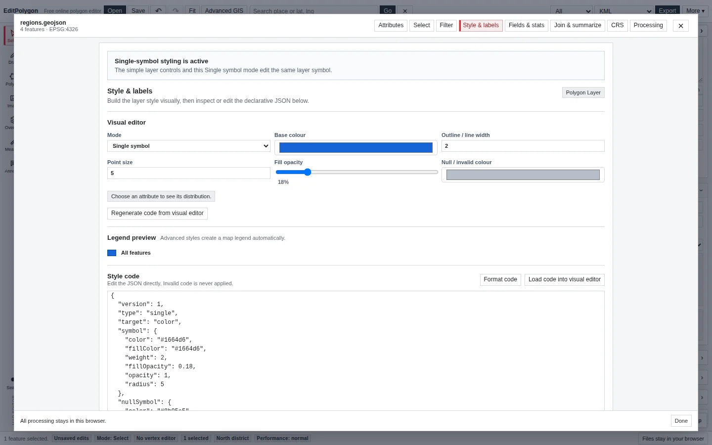Screen dimensions: 712x445
Task: Click the Fit button in the top bar
Action: [x=192, y=10]
